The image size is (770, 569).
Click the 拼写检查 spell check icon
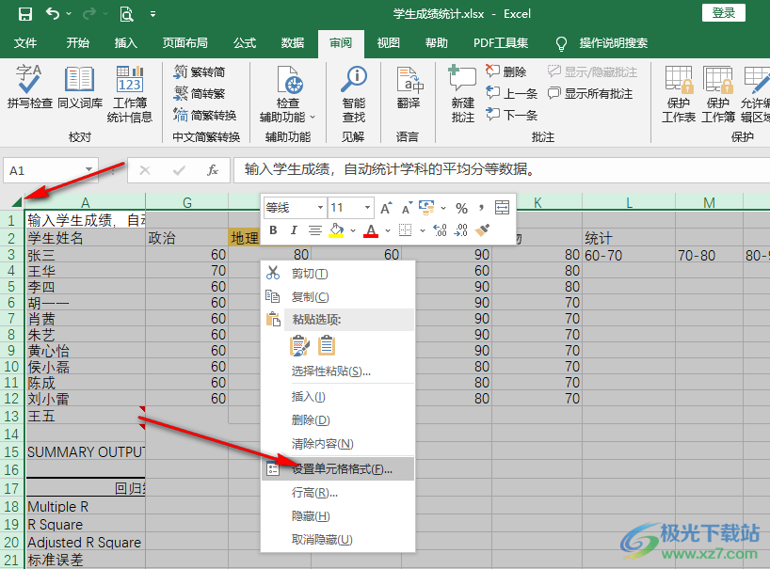click(x=29, y=88)
